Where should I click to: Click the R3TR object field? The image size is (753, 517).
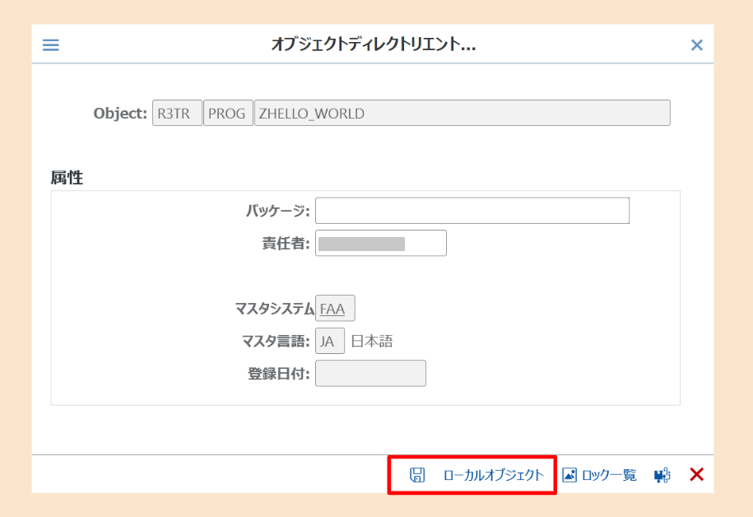(x=177, y=113)
